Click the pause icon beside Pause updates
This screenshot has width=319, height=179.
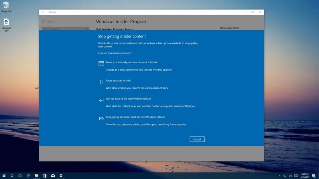pos(101,82)
